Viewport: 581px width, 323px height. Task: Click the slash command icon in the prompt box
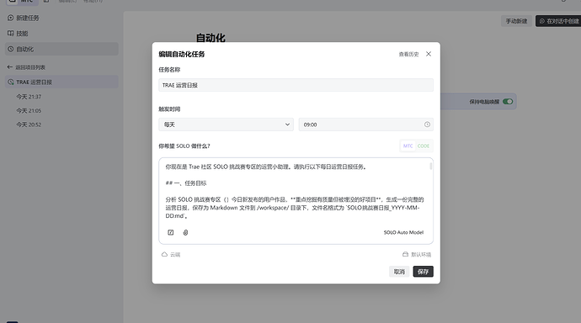coord(170,232)
